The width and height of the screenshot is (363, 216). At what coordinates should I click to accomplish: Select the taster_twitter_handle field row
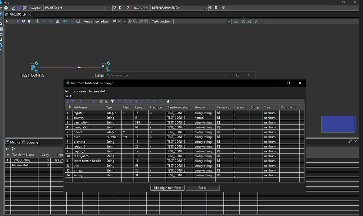coord(87,161)
